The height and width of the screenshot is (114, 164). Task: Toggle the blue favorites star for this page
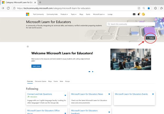149,8
